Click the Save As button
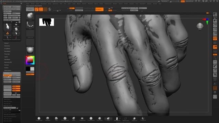219x123 pixels. pyautogui.click(x=16, y=7)
